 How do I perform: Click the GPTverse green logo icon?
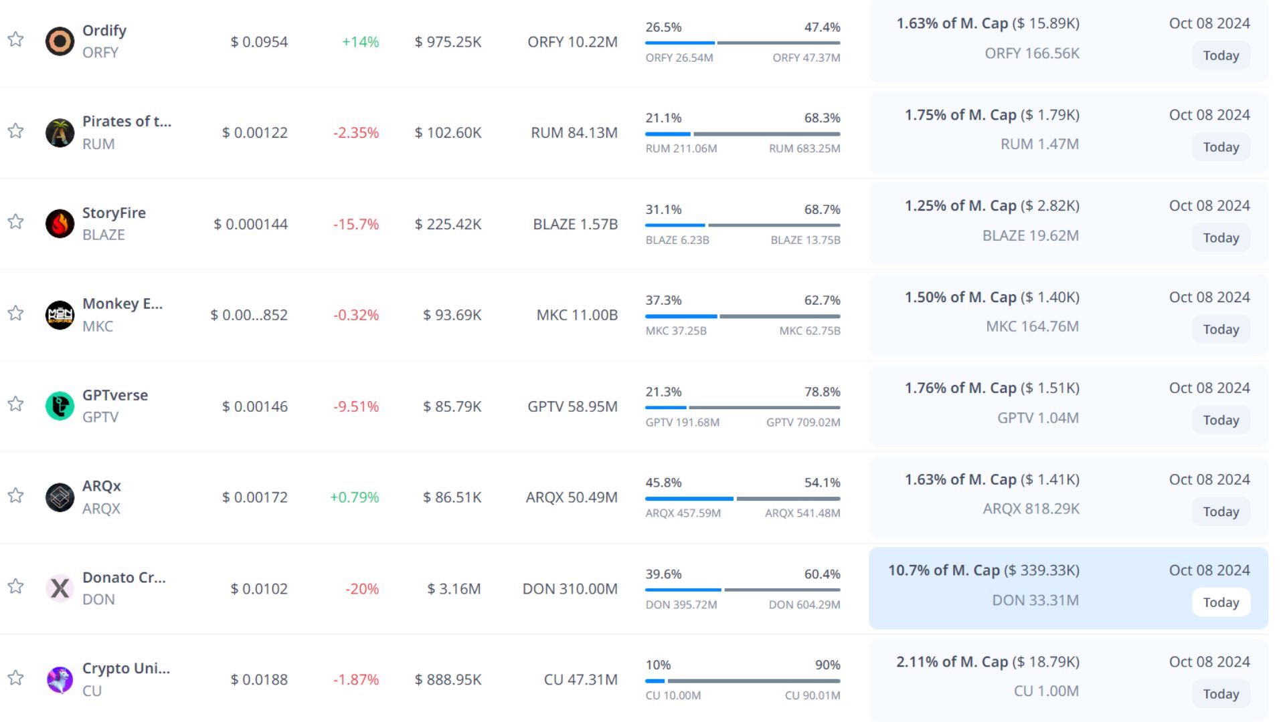pos(60,406)
